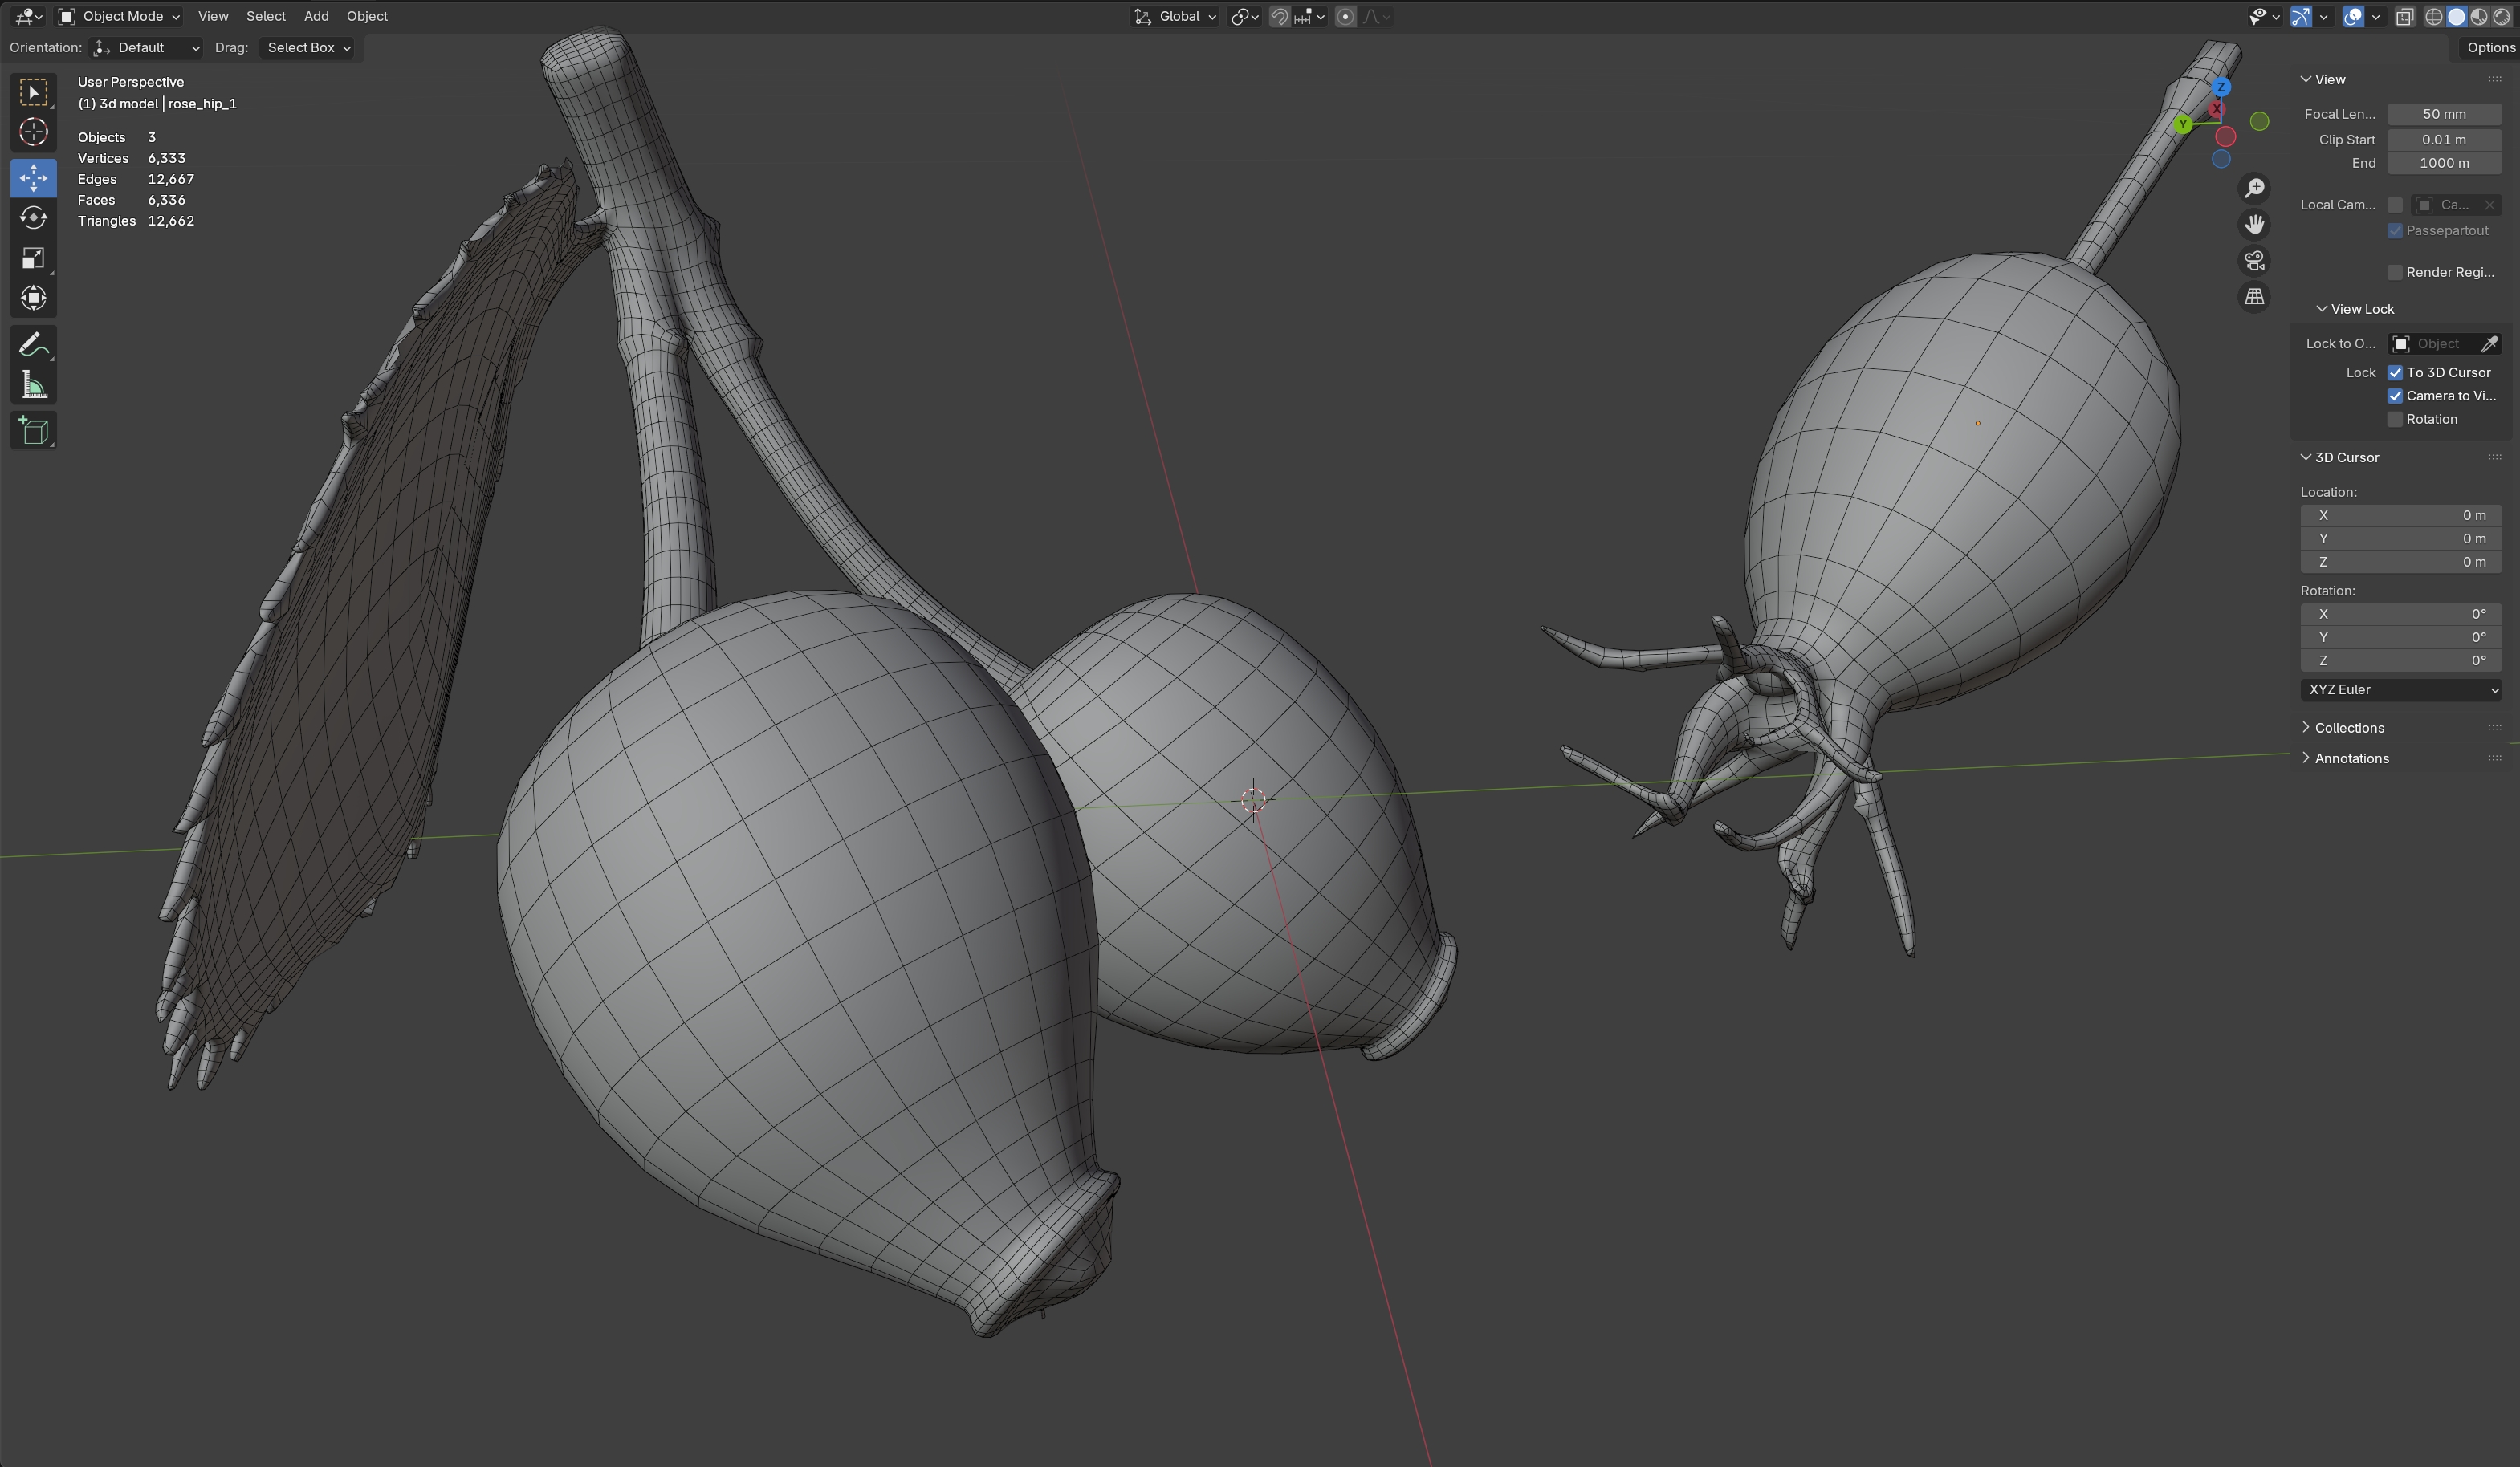The width and height of the screenshot is (2520, 1467).
Task: Click the Add Cube tool
Action: tap(33, 431)
